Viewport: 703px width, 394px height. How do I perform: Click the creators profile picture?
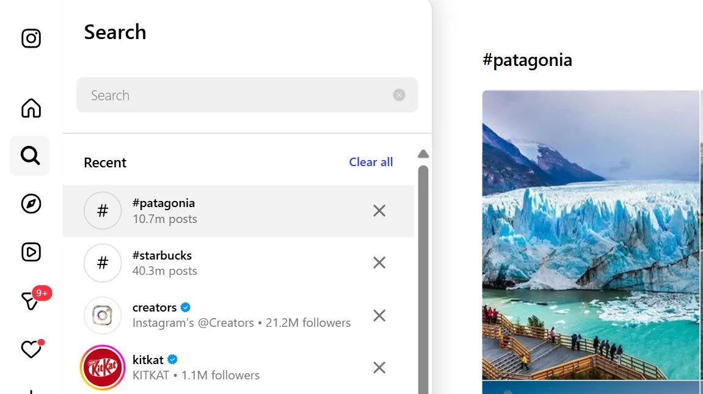[102, 315]
